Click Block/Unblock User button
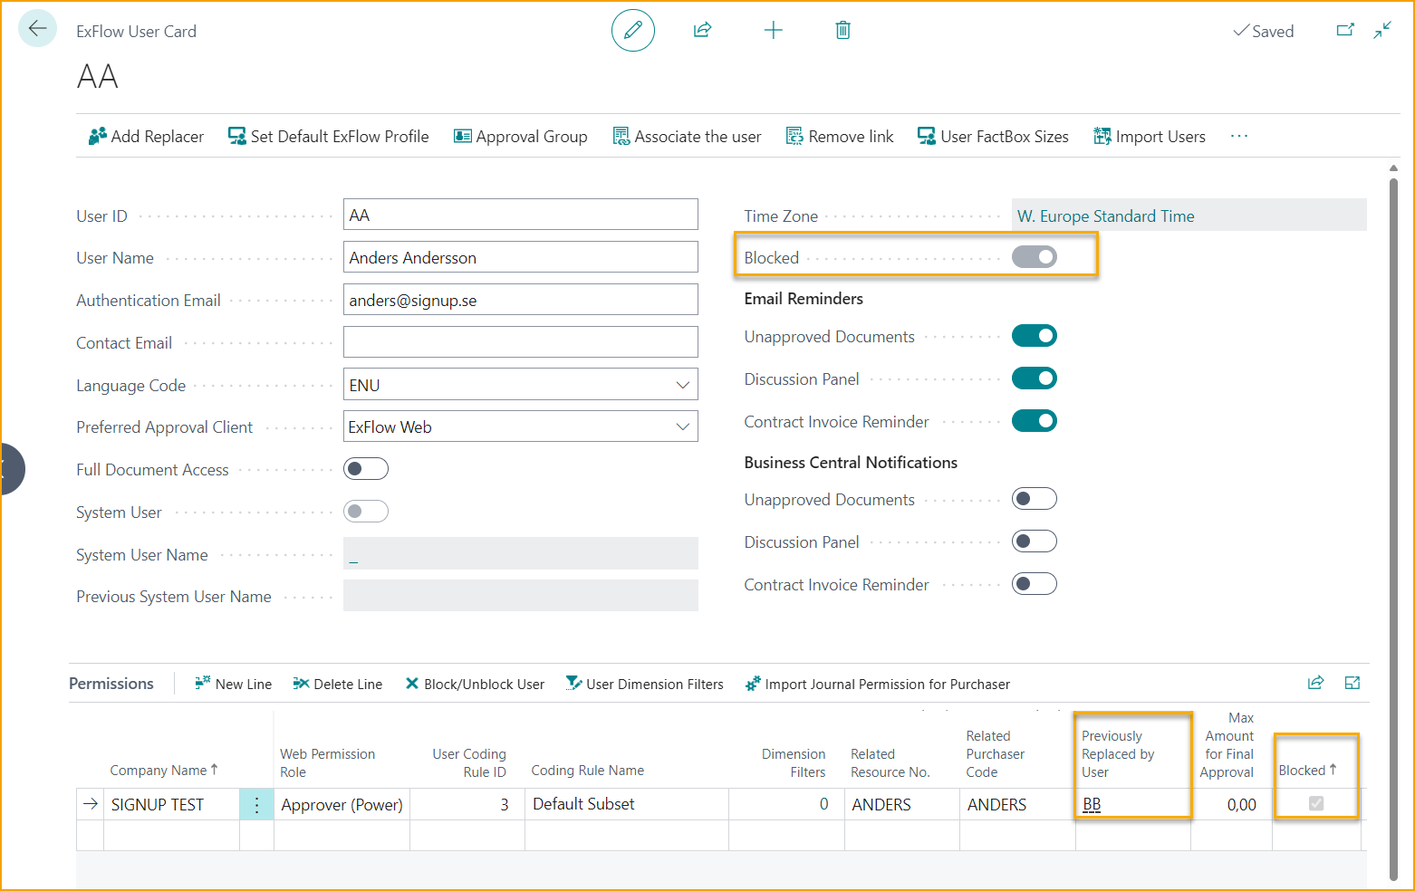 click(475, 685)
